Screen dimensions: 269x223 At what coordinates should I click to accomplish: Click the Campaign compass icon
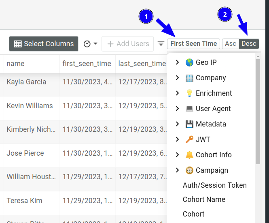point(189,170)
